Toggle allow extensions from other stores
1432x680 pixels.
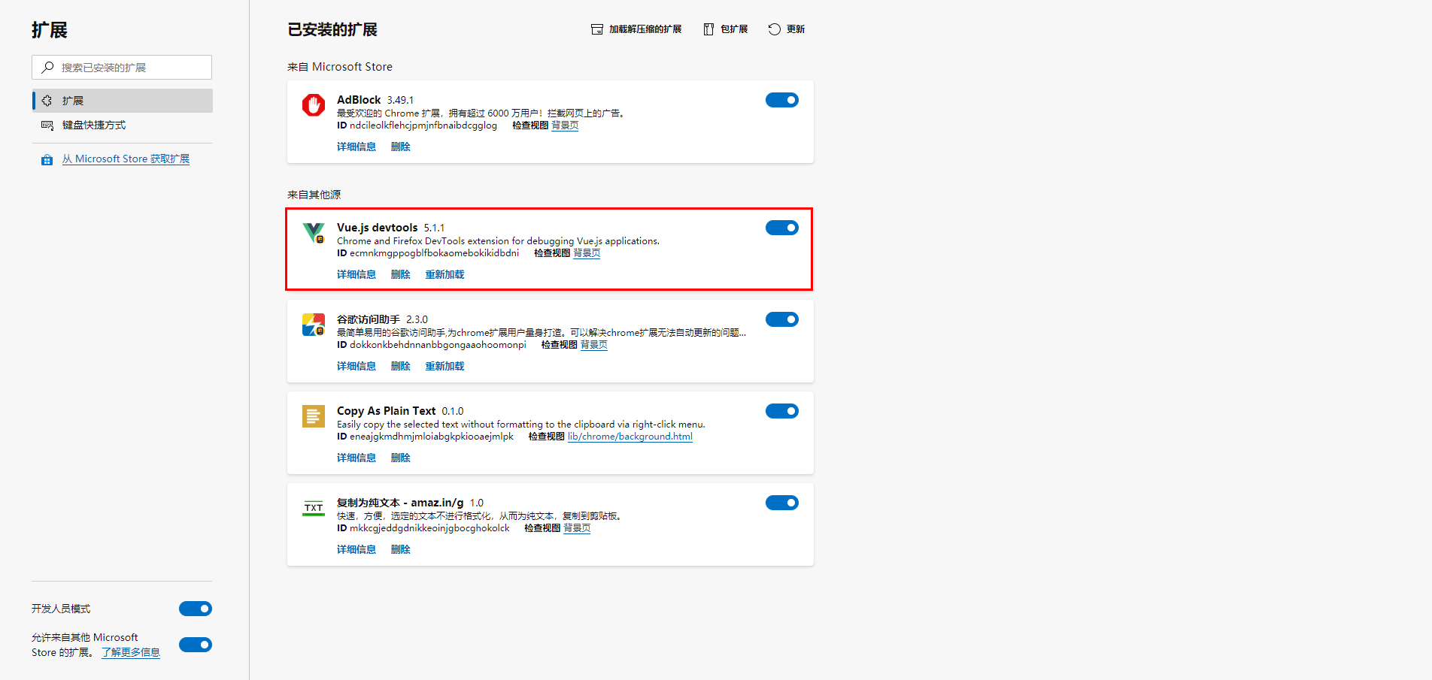coord(195,645)
